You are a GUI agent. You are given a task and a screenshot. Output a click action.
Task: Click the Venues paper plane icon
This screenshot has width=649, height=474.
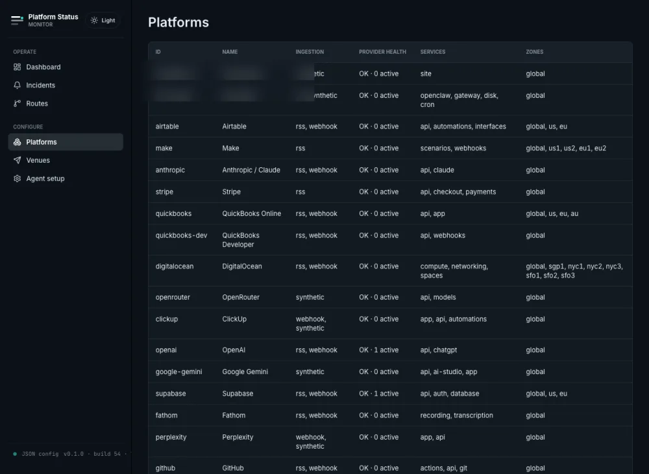click(17, 160)
